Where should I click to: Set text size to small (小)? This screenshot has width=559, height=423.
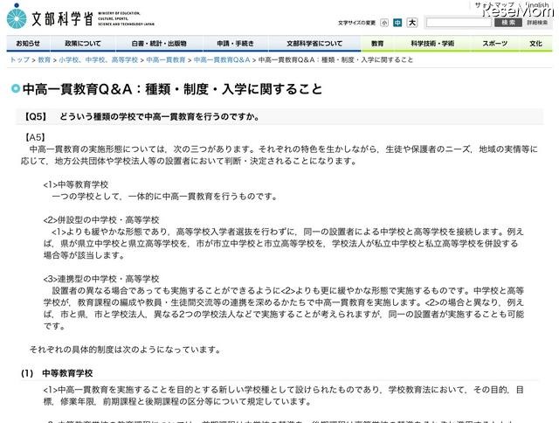coord(384,23)
